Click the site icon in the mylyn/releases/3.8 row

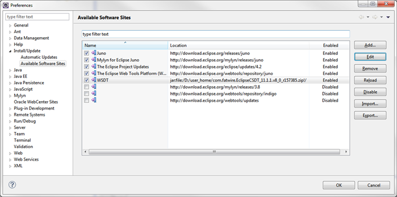pos(94,87)
